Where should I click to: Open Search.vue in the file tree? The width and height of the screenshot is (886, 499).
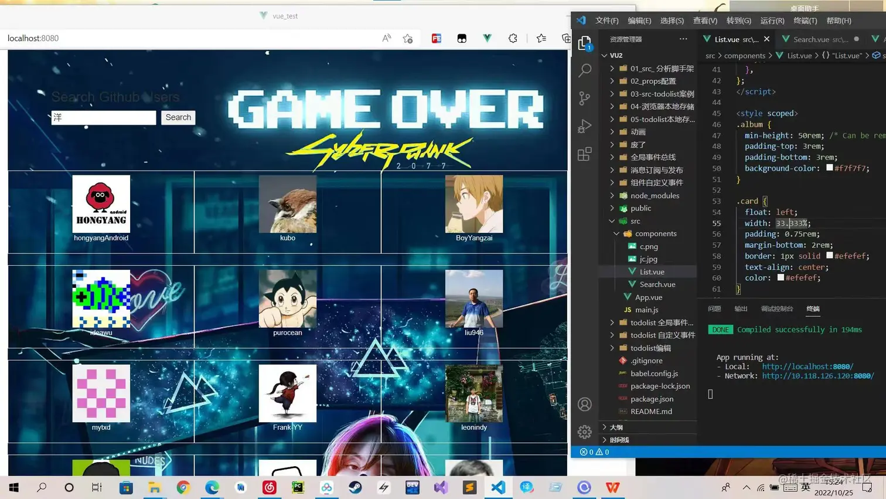click(x=657, y=284)
